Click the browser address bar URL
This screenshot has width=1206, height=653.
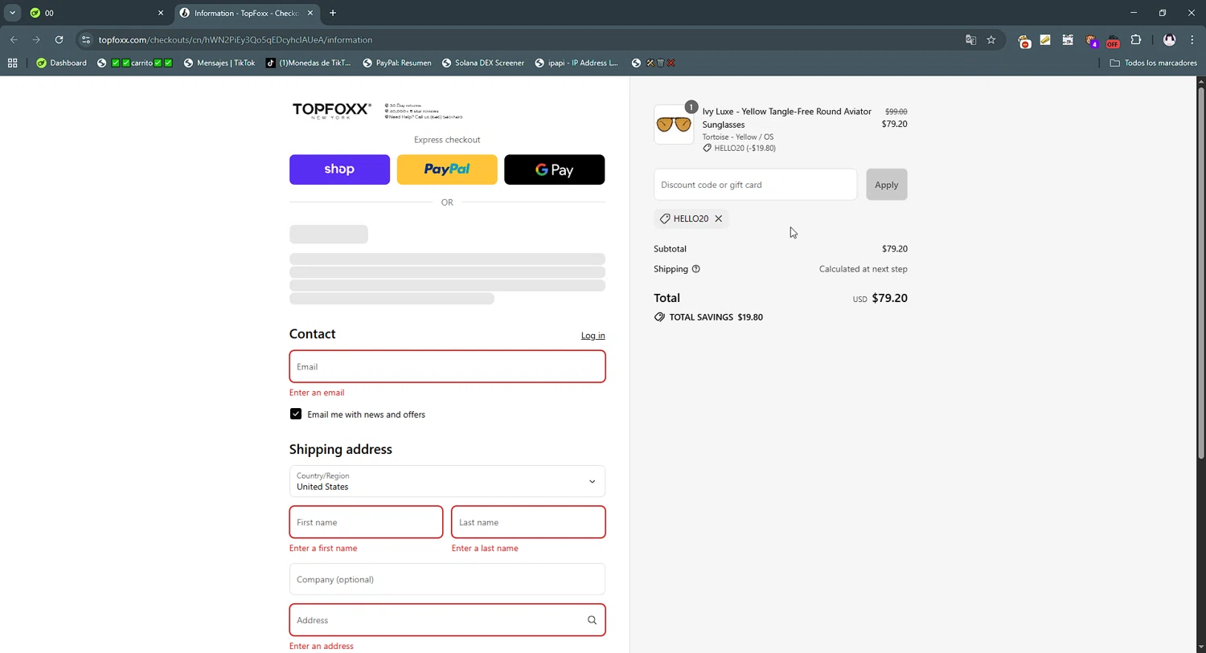236,39
